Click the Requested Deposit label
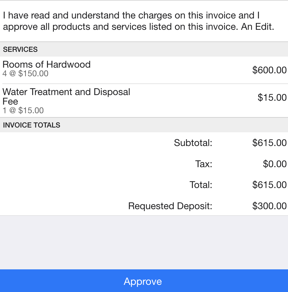The height and width of the screenshot is (292, 288). 170,206
